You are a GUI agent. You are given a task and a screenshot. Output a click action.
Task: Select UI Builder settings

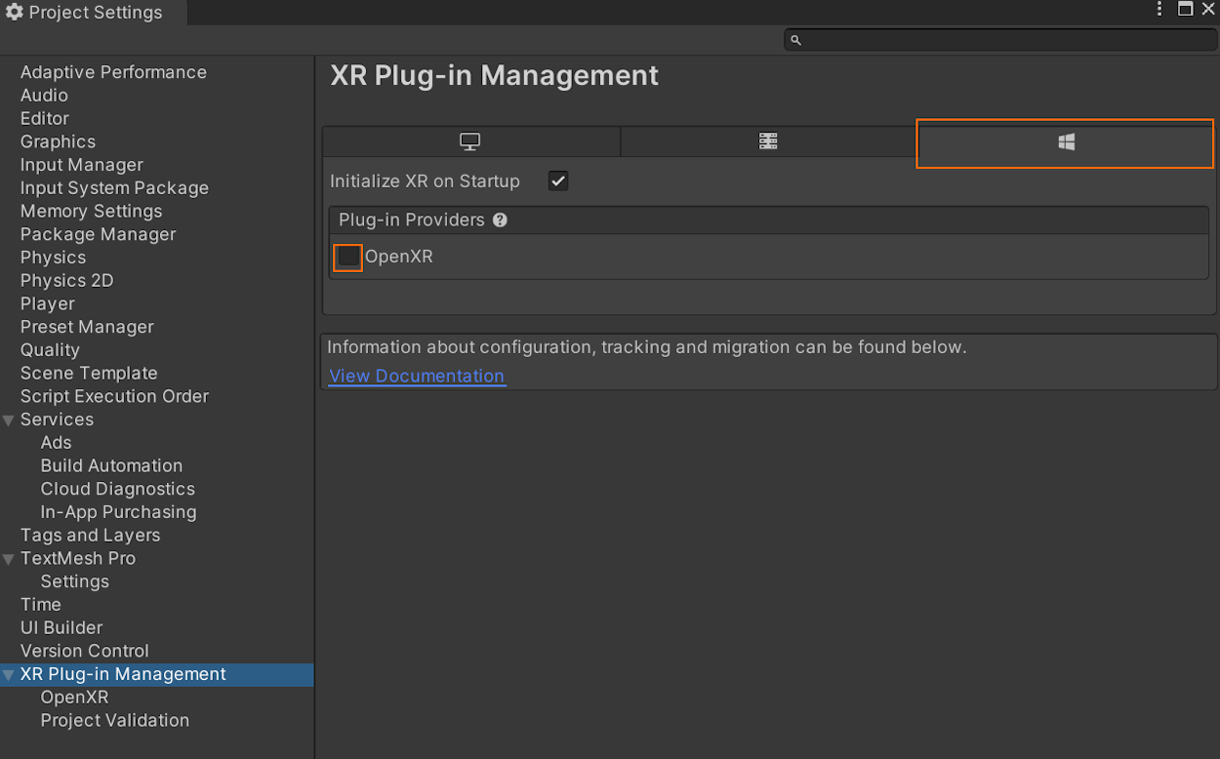(61, 628)
